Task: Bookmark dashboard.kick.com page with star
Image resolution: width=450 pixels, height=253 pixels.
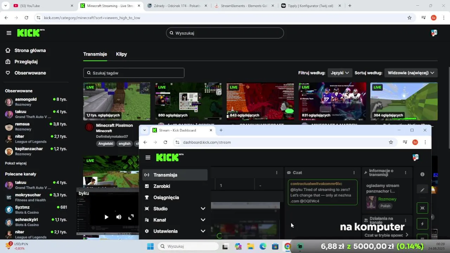Action: click(391, 142)
